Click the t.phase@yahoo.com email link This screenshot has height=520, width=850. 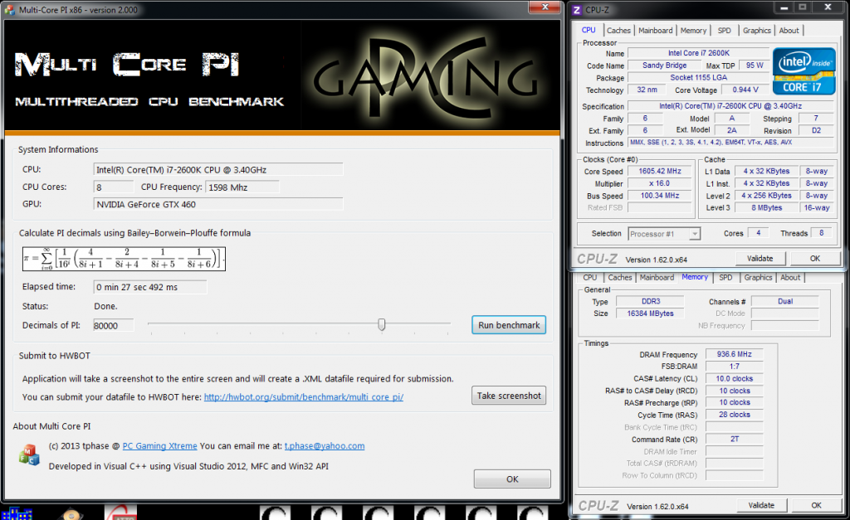(325, 446)
